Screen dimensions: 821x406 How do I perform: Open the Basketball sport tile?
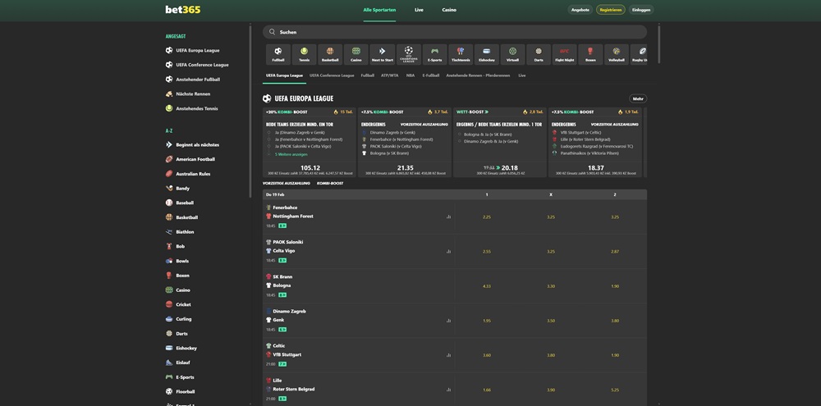pyautogui.click(x=330, y=54)
